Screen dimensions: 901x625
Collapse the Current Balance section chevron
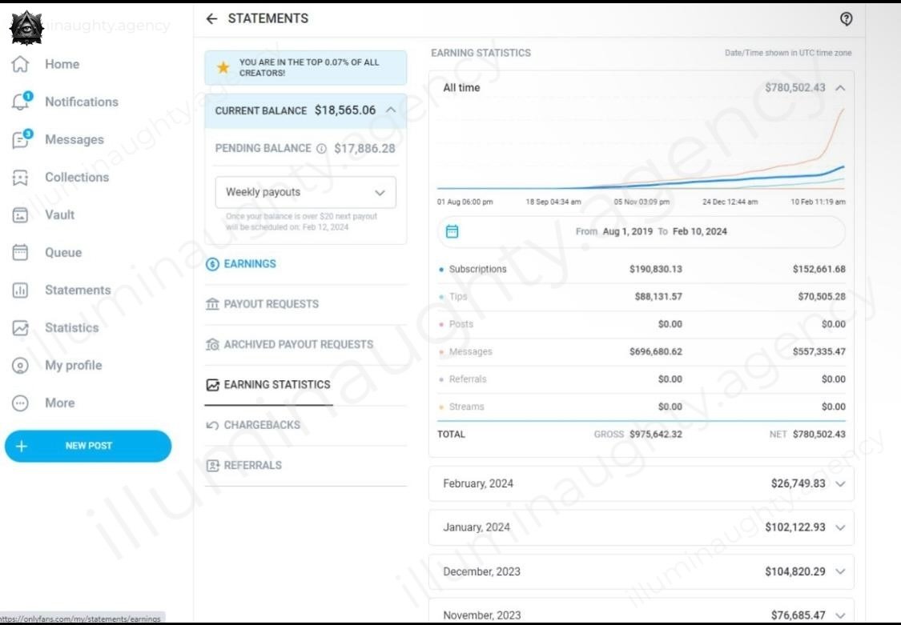[391, 110]
